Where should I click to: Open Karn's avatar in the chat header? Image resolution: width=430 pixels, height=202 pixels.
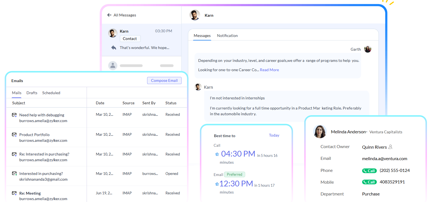point(195,15)
